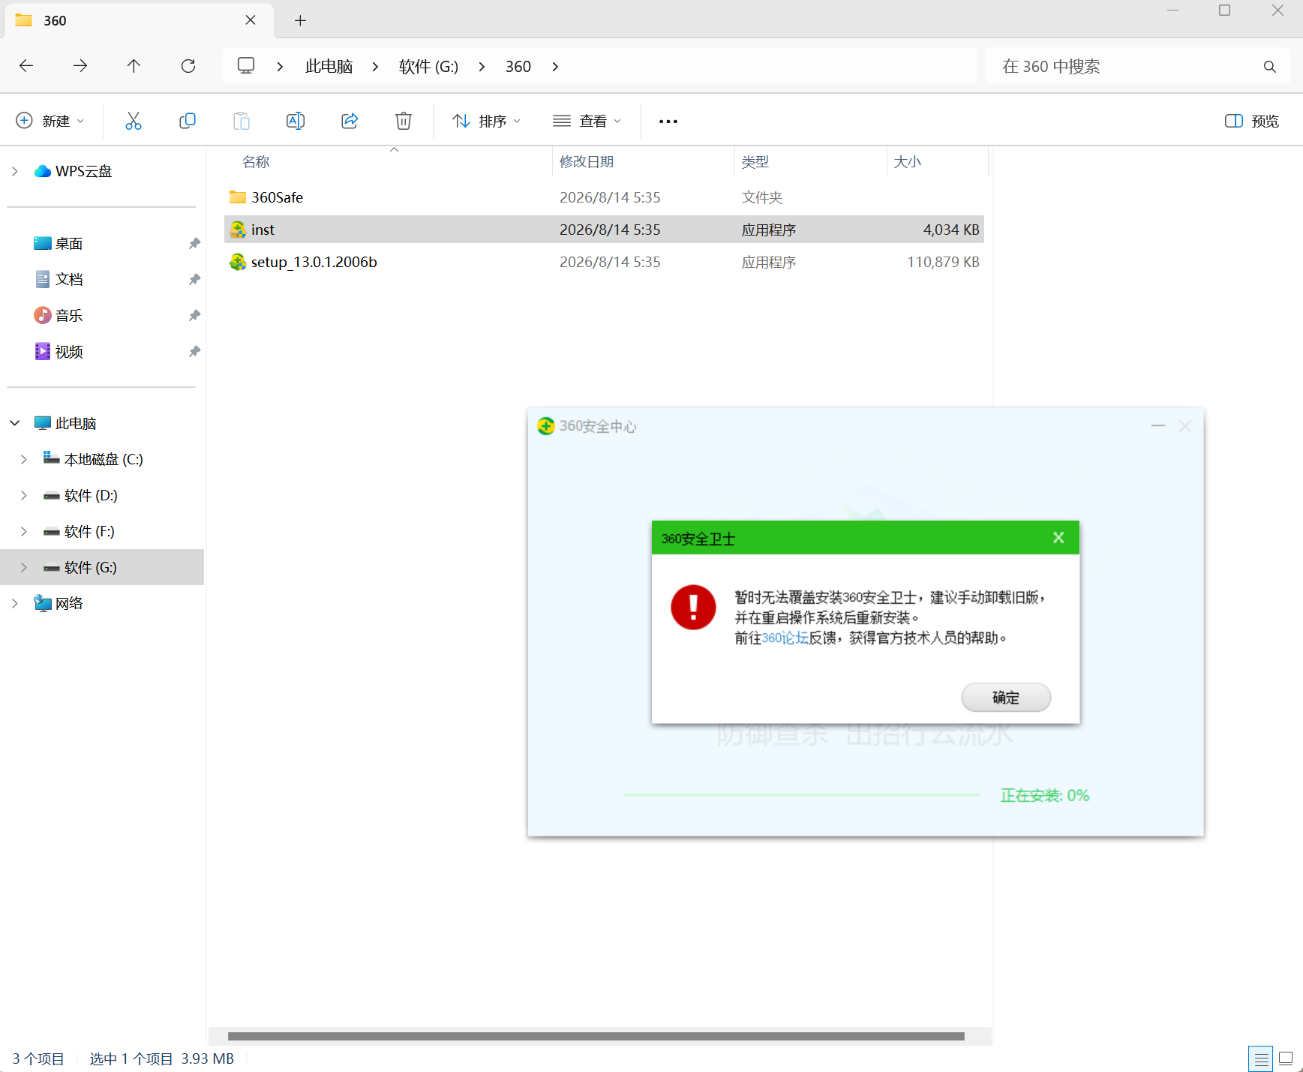Screen dimensions: 1303x1072
Task: Click 此电脑 in the address breadcrumb
Action: [x=329, y=67]
